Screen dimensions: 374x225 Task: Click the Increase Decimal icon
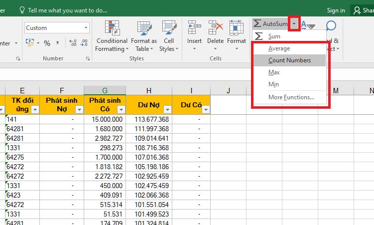point(73,43)
